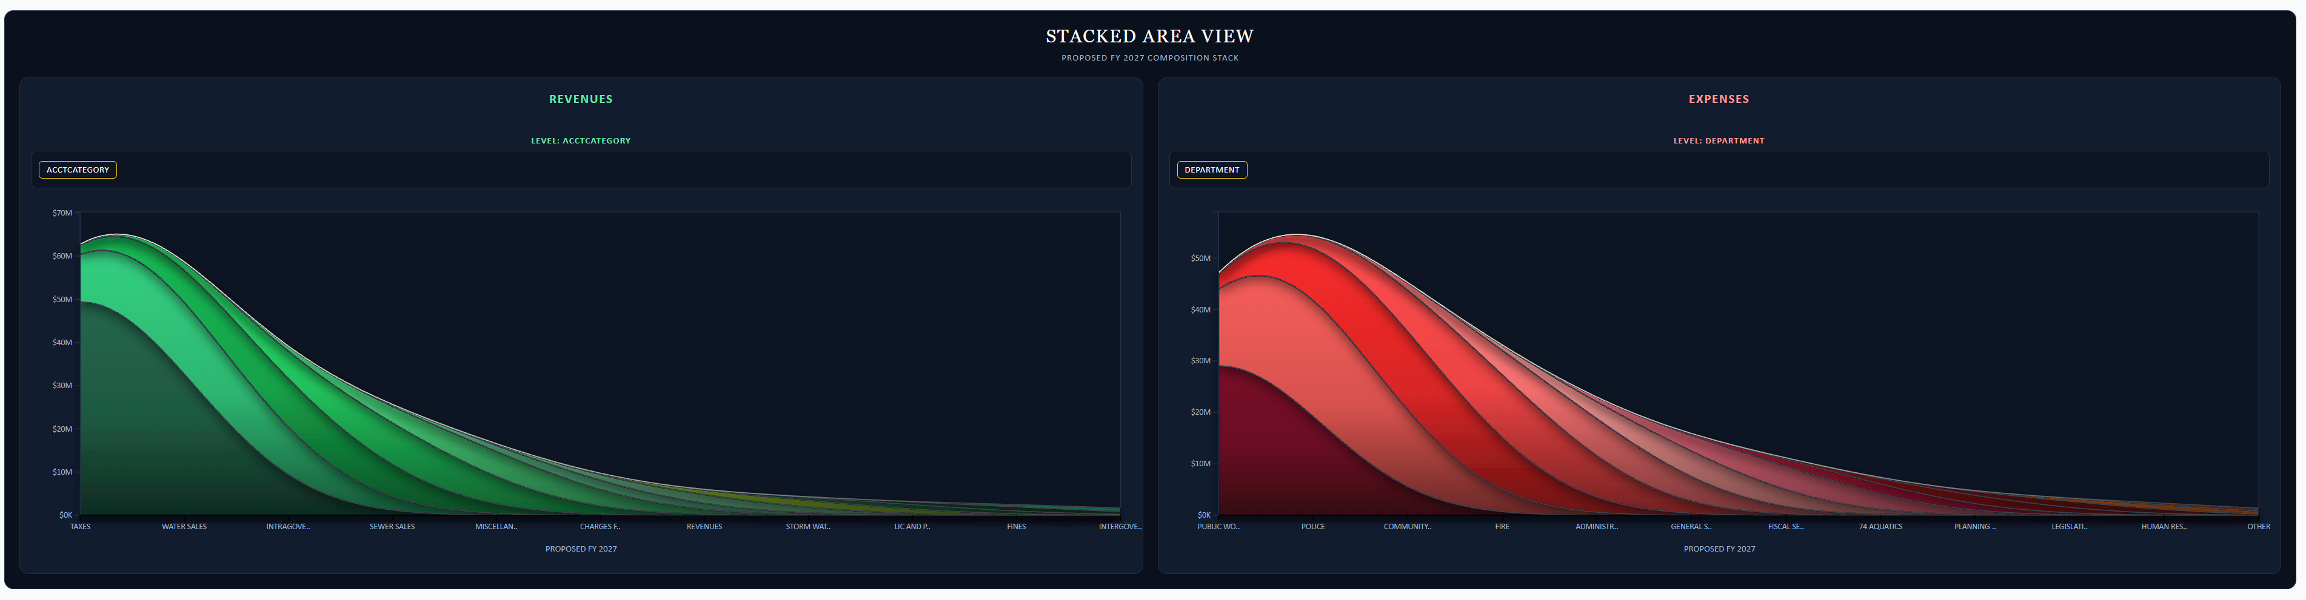Click the LEVEL: ACCTCATEGORY label
The height and width of the screenshot is (600, 2306).
click(581, 140)
